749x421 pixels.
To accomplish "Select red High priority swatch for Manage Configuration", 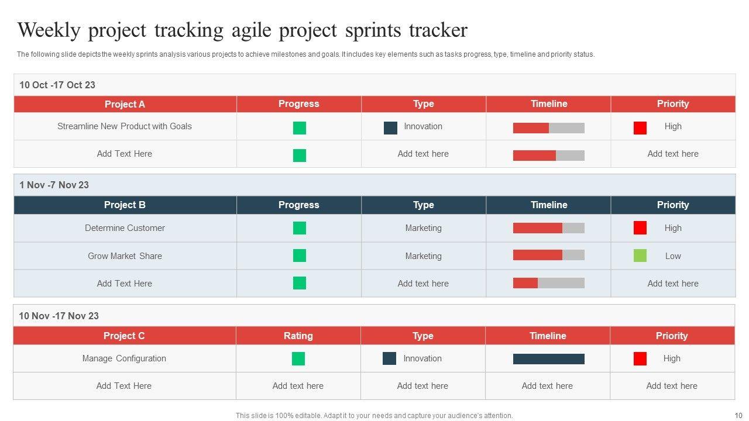I will tap(640, 358).
